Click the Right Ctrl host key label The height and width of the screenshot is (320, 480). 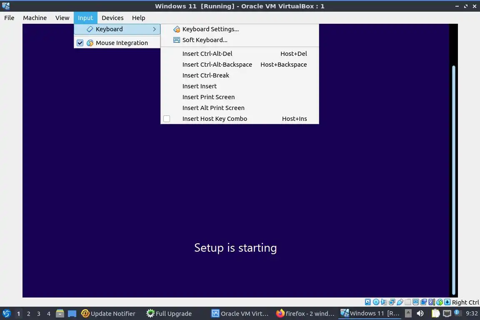465,302
